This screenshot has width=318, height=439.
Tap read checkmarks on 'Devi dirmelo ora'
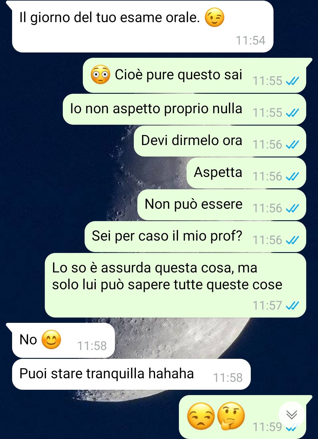click(x=292, y=144)
